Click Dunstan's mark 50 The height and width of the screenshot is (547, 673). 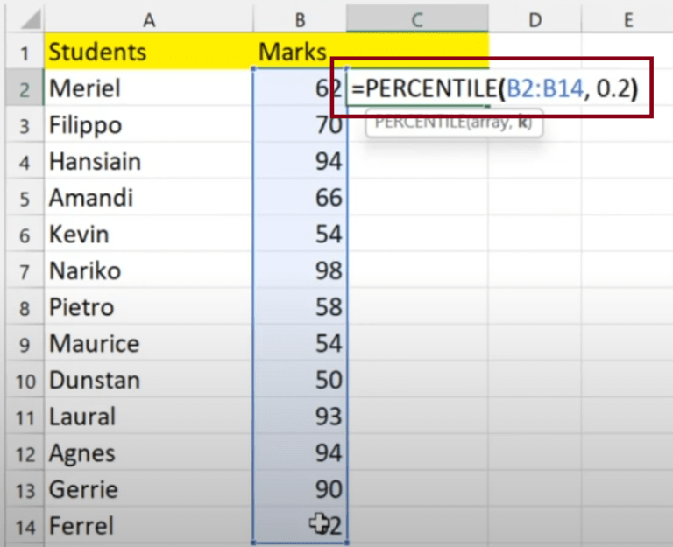pyautogui.click(x=300, y=380)
